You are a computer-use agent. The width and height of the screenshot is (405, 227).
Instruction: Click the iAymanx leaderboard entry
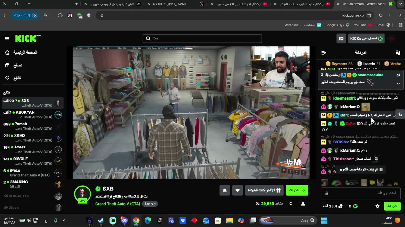coord(339,64)
